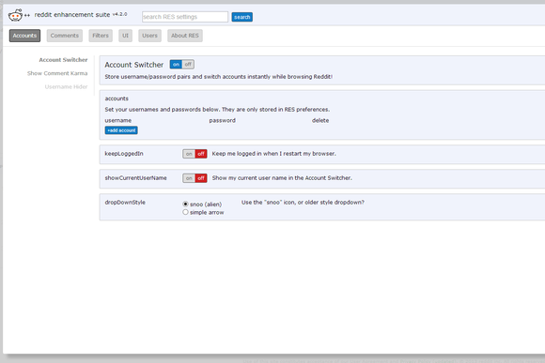The image size is (545, 363).
Task: Toggle the showCurrentUserName switch
Action: 195,178
